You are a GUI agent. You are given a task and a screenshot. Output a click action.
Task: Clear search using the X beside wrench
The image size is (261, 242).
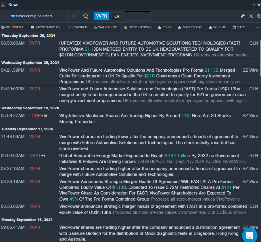tap(251, 16)
